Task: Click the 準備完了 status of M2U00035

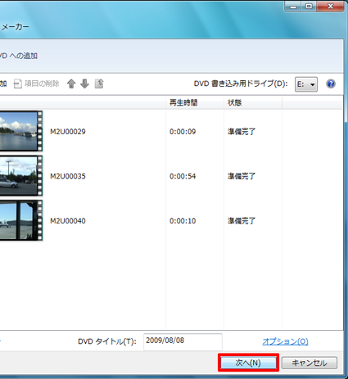Action: point(242,176)
